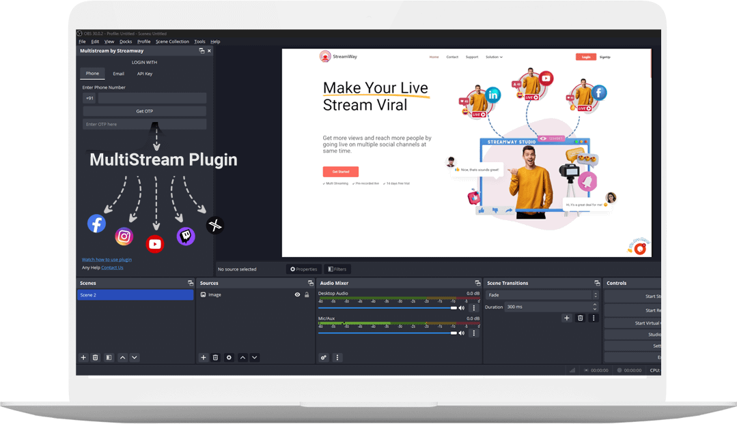Open Mic/Aux three-dot options

[x=474, y=333]
